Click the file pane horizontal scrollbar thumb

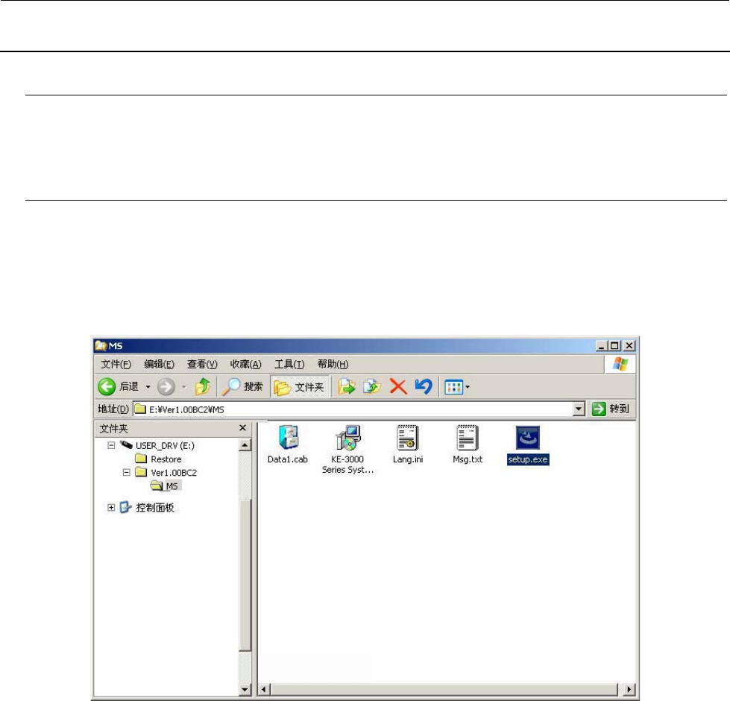444,689
